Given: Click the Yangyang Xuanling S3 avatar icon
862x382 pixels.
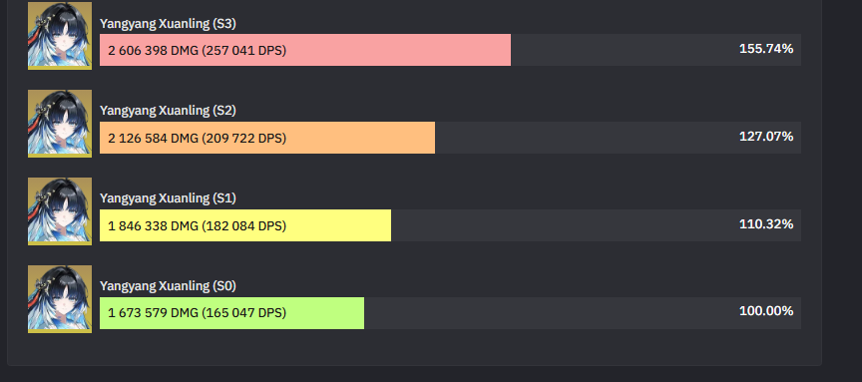Looking at the screenshot, I should coord(60,36).
